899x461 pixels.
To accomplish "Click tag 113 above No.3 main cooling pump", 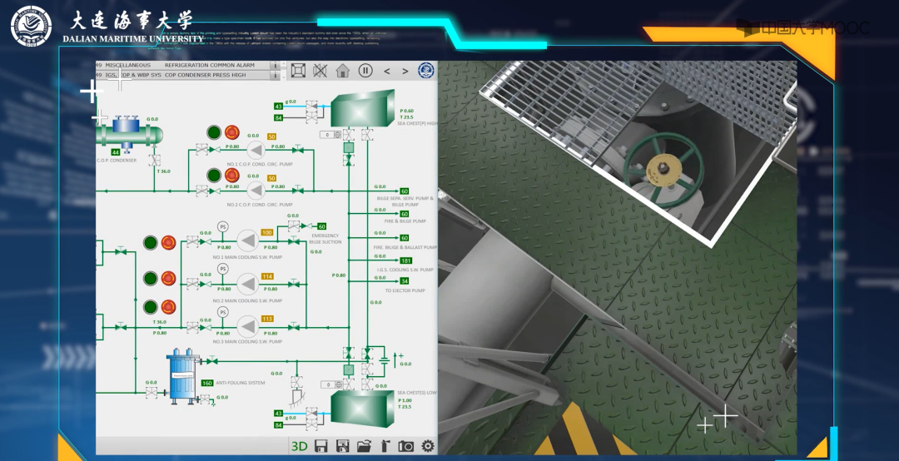I will click(266, 319).
